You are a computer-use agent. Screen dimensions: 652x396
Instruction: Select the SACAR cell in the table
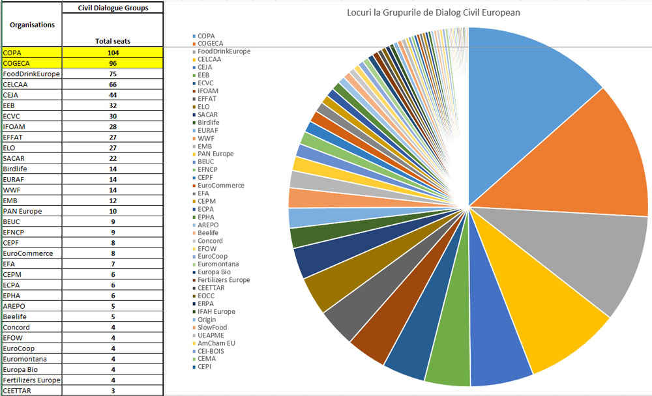pos(32,158)
